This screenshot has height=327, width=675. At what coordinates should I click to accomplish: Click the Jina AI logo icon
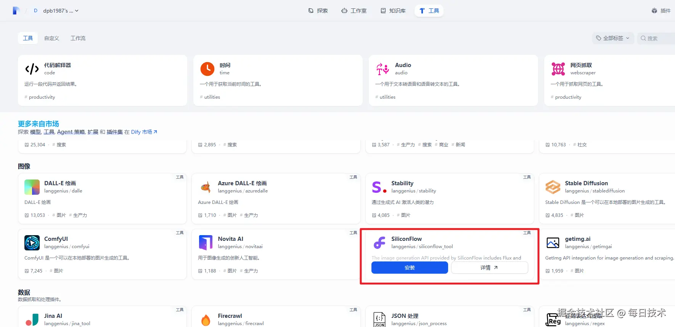(32, 320)
